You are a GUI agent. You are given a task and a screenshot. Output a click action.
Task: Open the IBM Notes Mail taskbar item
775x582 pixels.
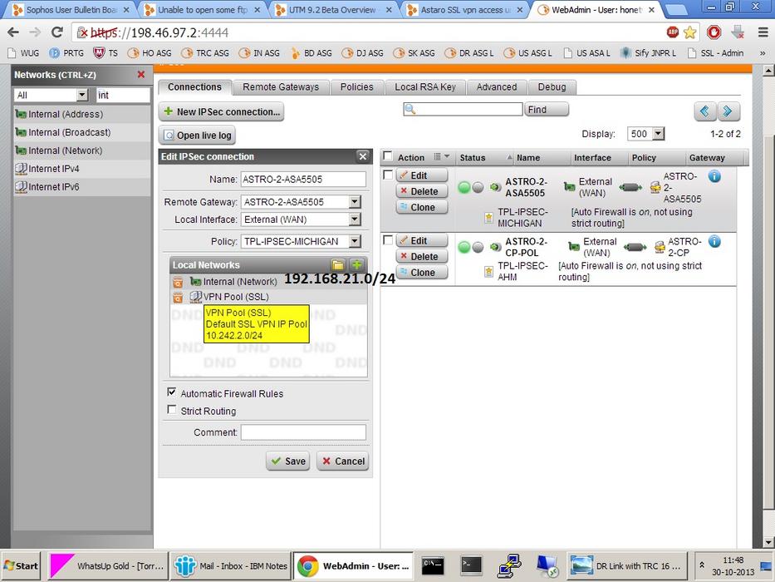(230, 565)
